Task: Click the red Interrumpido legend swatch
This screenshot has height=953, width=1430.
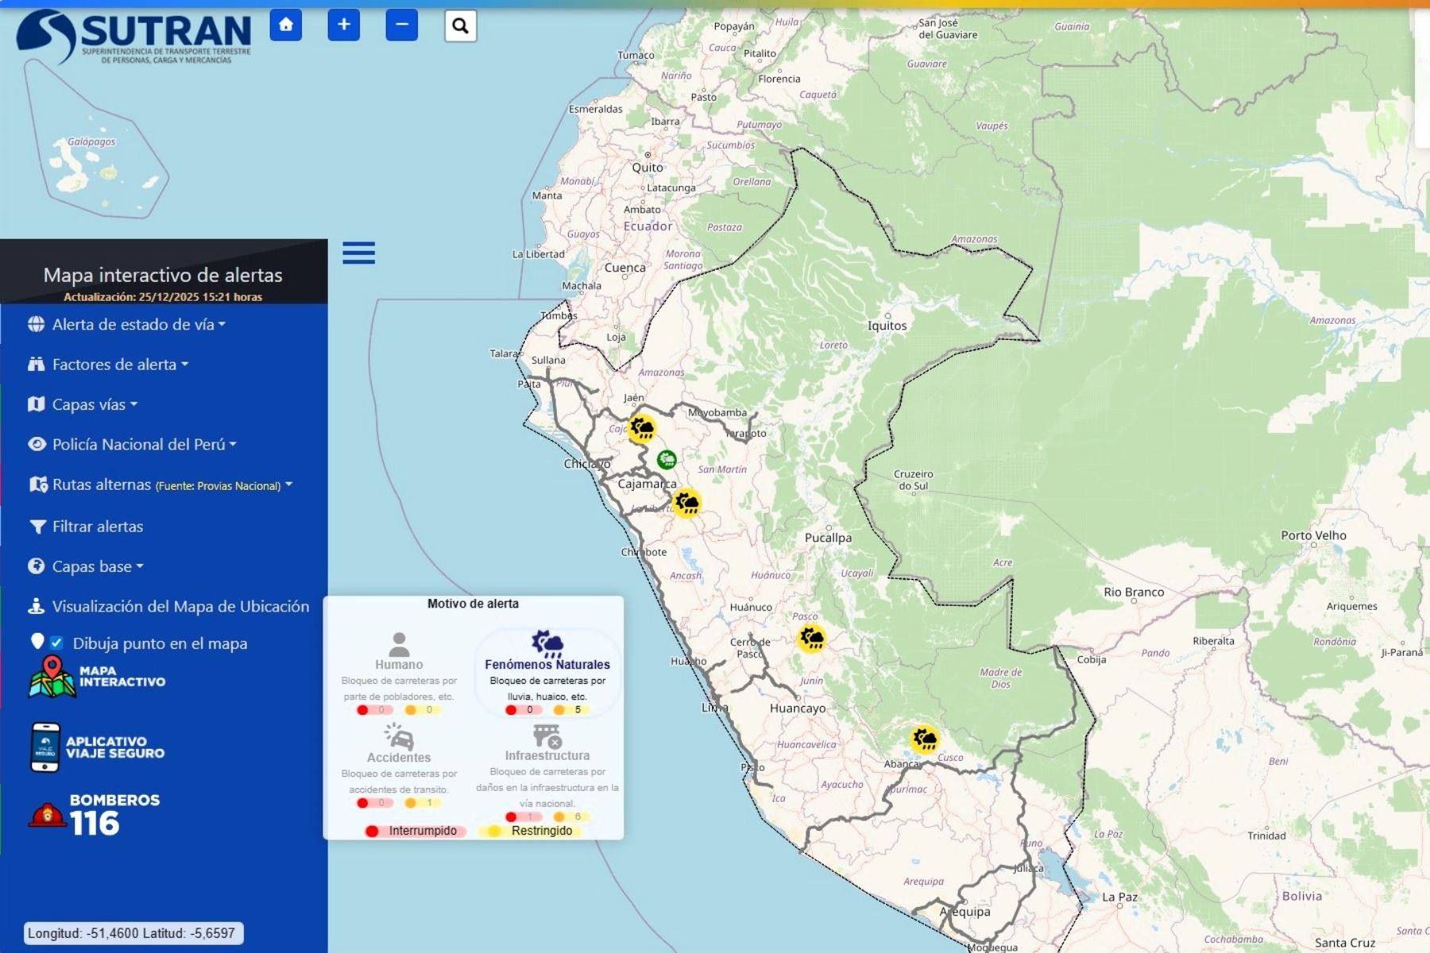Action: (372, 831)
